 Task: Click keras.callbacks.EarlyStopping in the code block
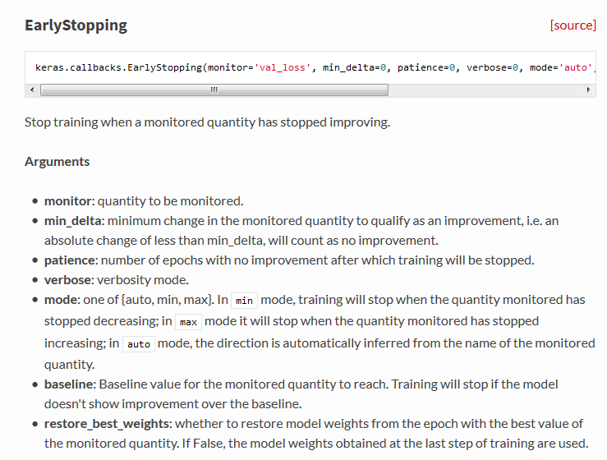pos(120,67)
